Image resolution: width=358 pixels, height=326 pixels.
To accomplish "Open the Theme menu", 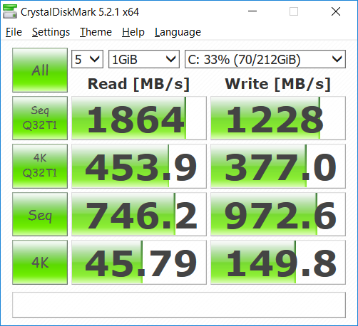I will (96, 32).
